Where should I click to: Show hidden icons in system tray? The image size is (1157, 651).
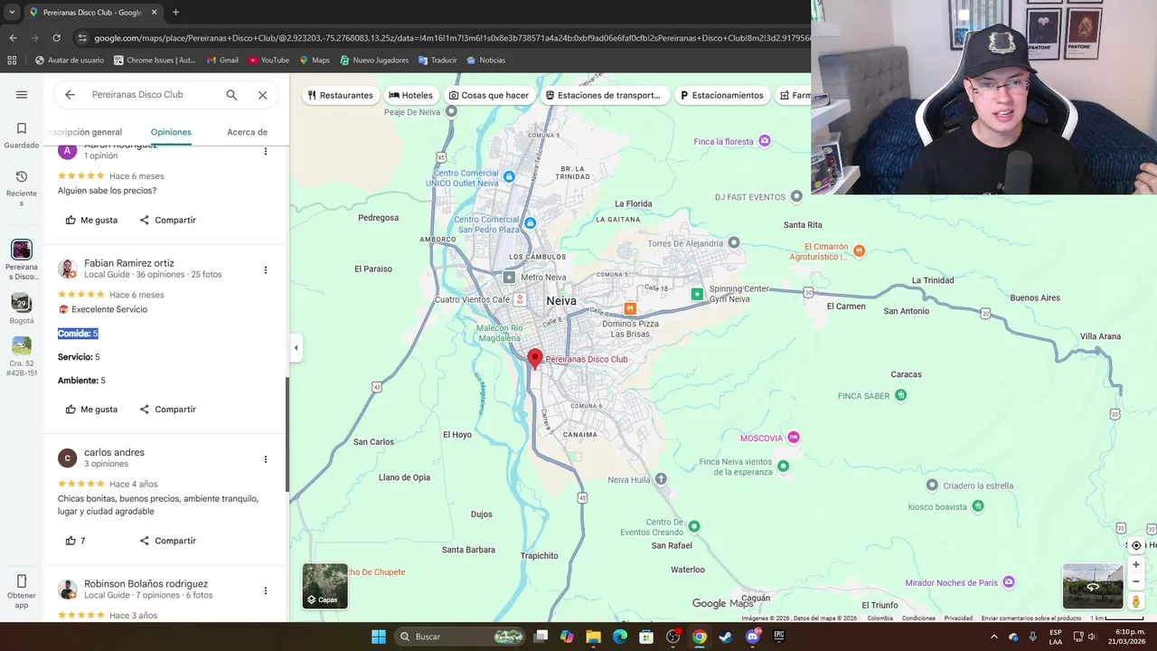pos(993,637)
